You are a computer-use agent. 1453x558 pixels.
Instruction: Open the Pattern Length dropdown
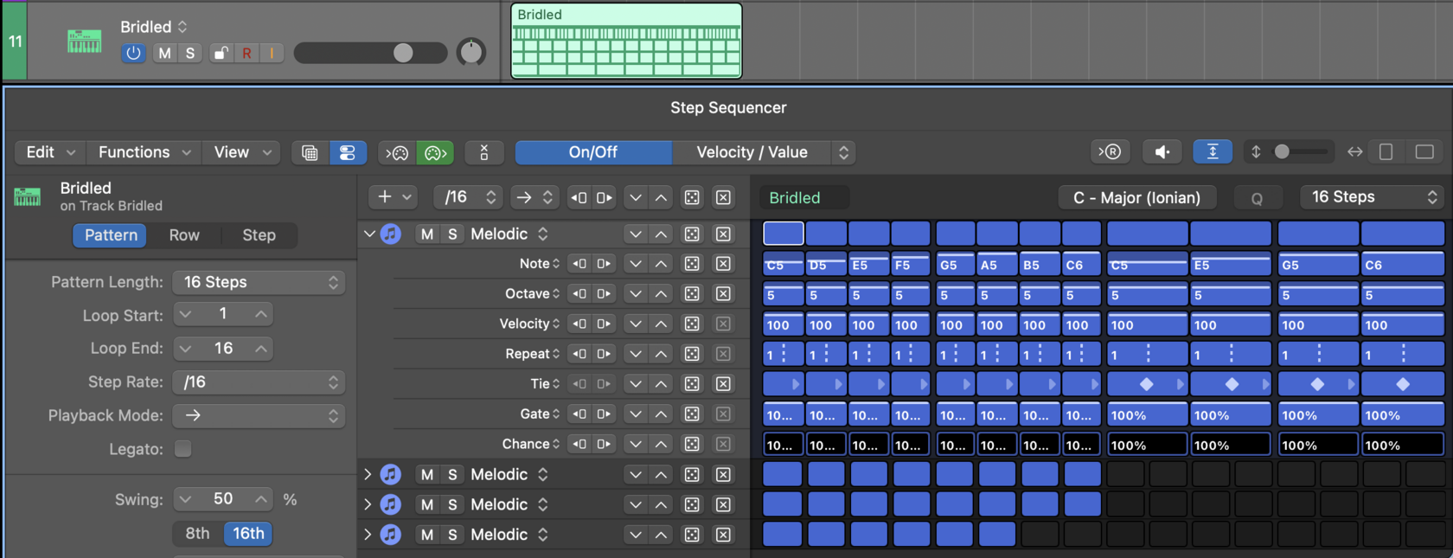[259, 282]
